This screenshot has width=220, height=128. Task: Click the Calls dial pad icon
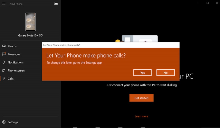coord(4,78)
